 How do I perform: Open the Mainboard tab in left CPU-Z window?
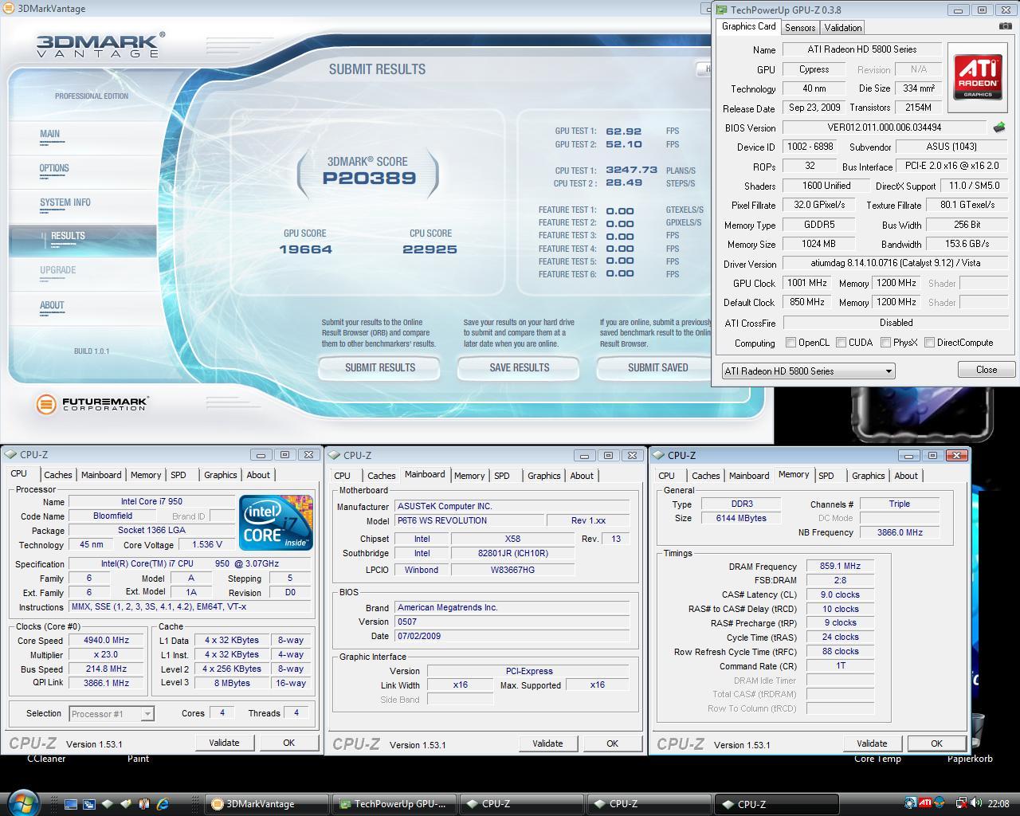[101, 475]
